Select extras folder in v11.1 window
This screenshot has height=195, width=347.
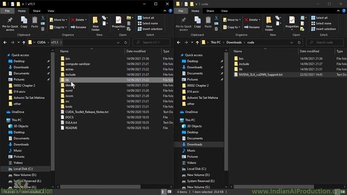pos(69,69)
